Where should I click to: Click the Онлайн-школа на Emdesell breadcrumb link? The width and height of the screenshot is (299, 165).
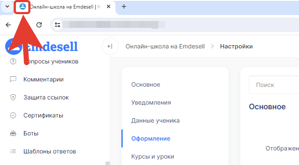pyautogui.click(x=165, y=46)
